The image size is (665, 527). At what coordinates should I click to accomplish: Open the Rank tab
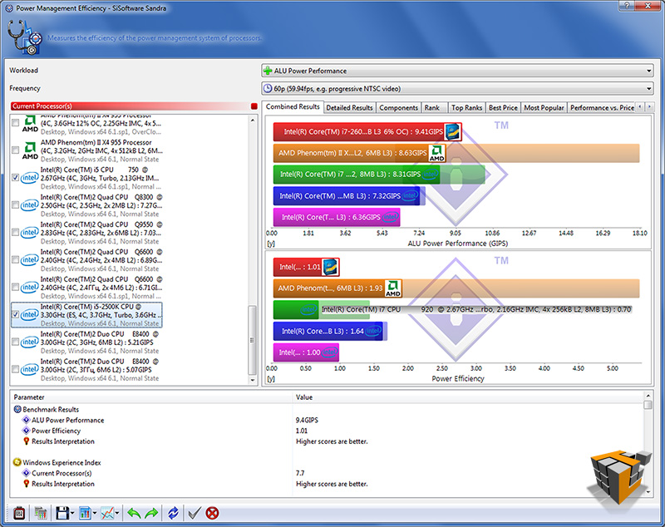point(432,108)
